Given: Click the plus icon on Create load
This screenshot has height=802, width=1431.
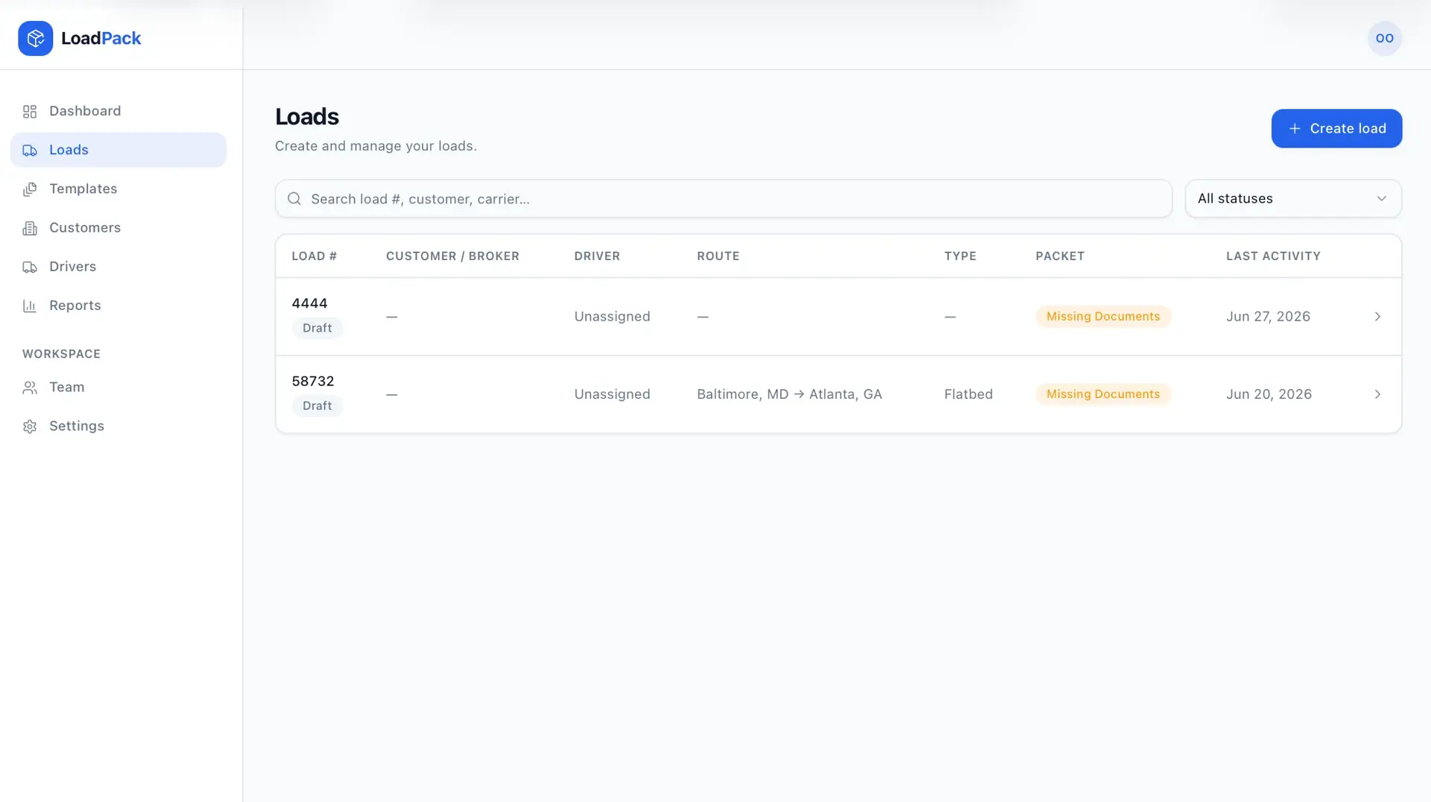Looking at the screenshot, I should (1295, 128).
